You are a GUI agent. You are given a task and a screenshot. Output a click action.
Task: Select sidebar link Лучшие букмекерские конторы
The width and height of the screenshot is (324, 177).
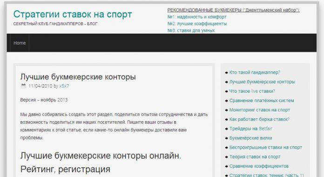coord(262,82)
